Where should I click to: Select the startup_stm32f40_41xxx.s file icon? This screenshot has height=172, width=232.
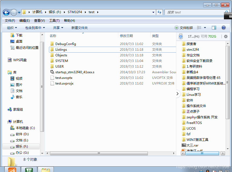click(x=52, y=72)
